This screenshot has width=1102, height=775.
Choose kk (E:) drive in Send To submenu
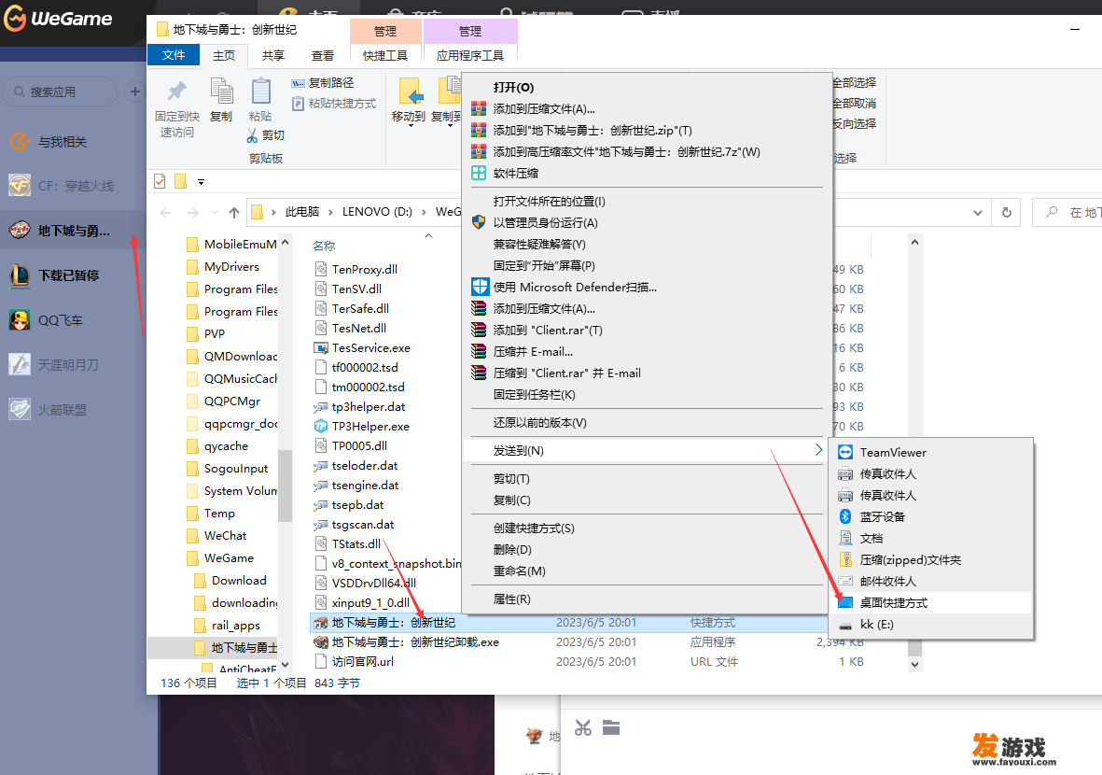(930, 625)
